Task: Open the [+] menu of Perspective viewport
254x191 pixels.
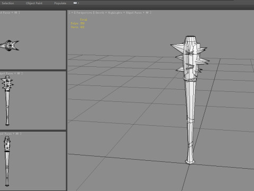Action: click(x=72, y=13)
